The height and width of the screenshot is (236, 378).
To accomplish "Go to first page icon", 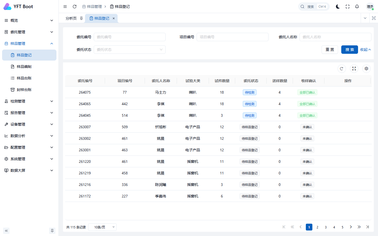I will (x=284, y=227).
